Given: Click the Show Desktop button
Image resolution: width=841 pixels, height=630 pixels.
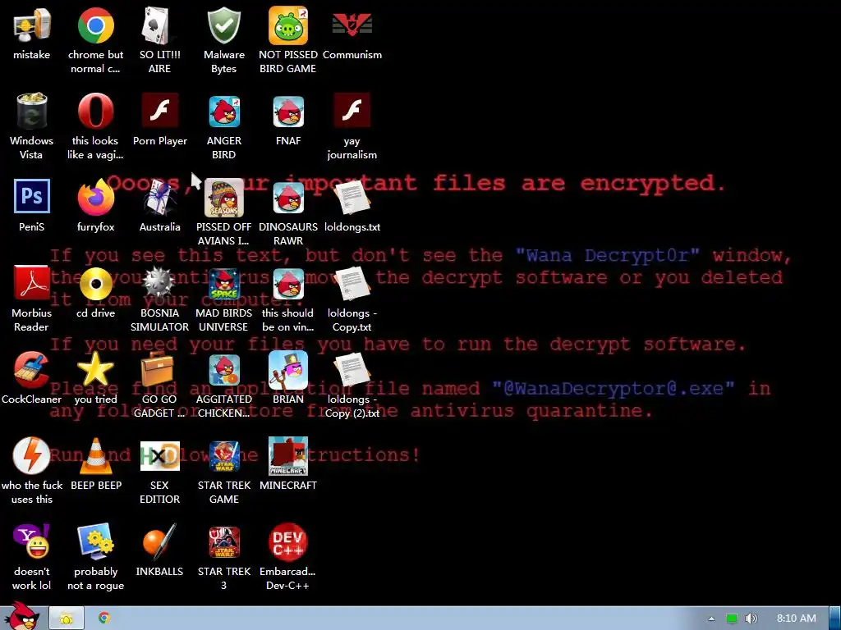Looking at the screenshot, I should pos(835,619).
